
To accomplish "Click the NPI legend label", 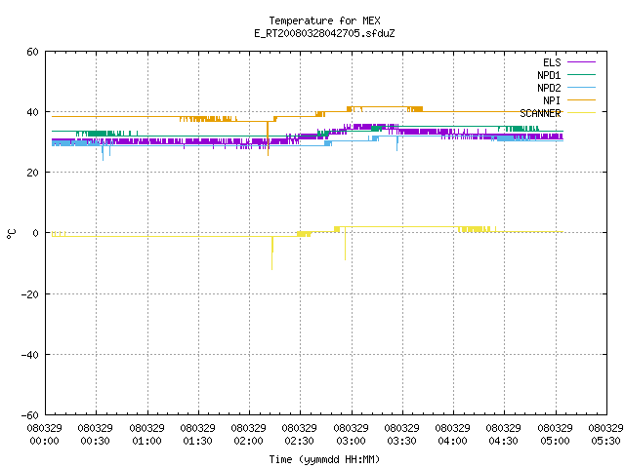I will 552,100.
